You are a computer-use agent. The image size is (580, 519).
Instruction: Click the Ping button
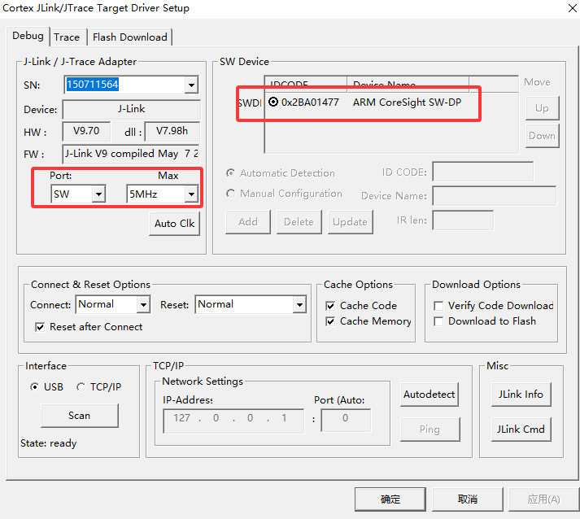point(430,430)
